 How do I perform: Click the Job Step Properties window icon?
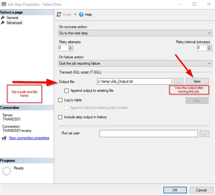4,4
